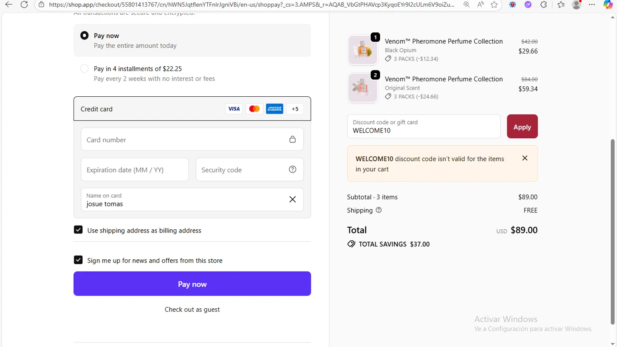Open the Extensions puzzle piece icon
Viewport: 617px width, 347px height.
544,5
